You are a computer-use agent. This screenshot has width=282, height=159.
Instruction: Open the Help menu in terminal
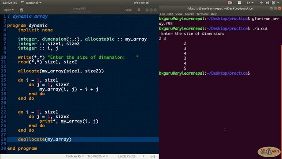coord(214,14)
